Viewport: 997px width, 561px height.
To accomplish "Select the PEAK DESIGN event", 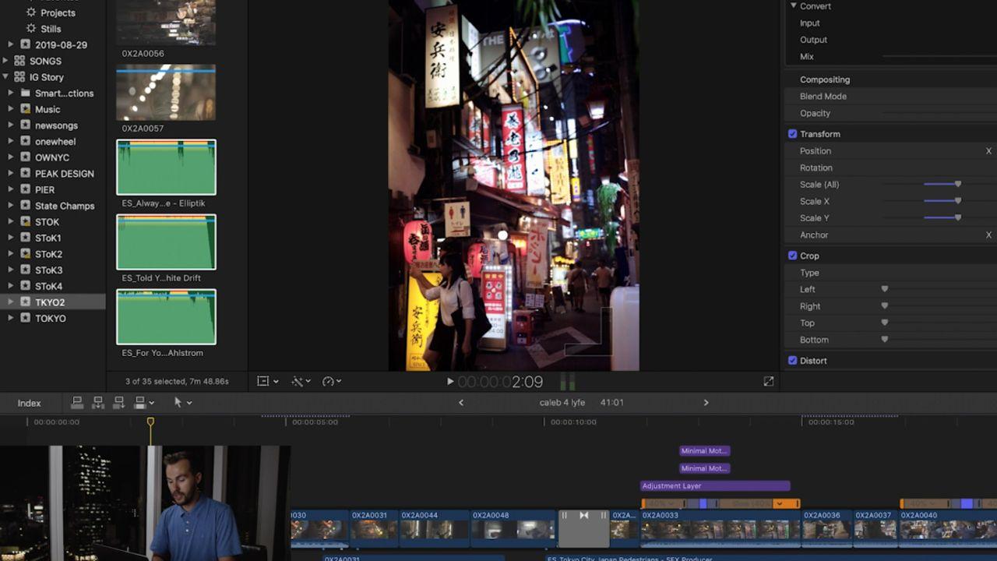I will click(64, 174).
